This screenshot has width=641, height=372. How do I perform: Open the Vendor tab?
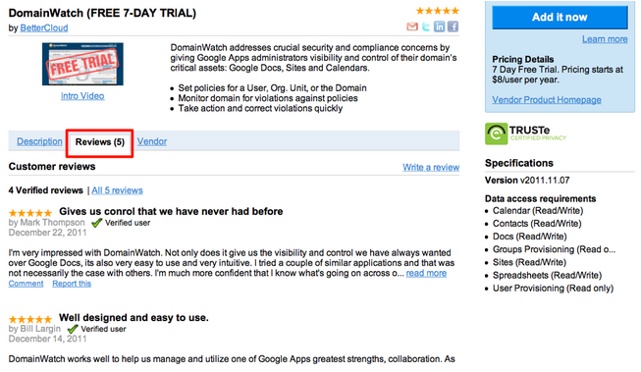[152, 141]
